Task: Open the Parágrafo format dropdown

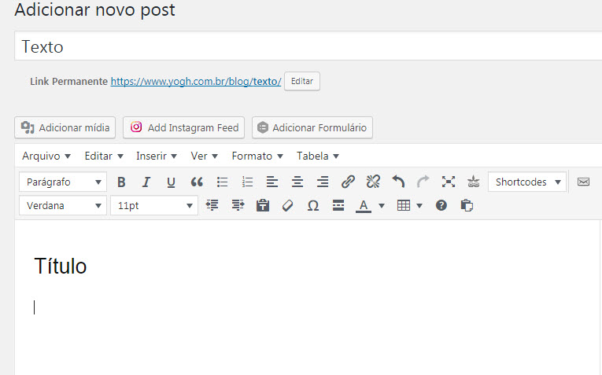Action: pos(63,182)
